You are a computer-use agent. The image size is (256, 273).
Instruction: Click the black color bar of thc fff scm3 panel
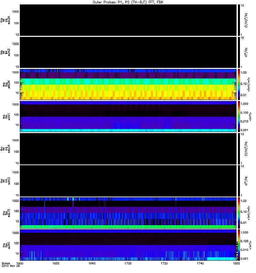[x=239, y=181]
